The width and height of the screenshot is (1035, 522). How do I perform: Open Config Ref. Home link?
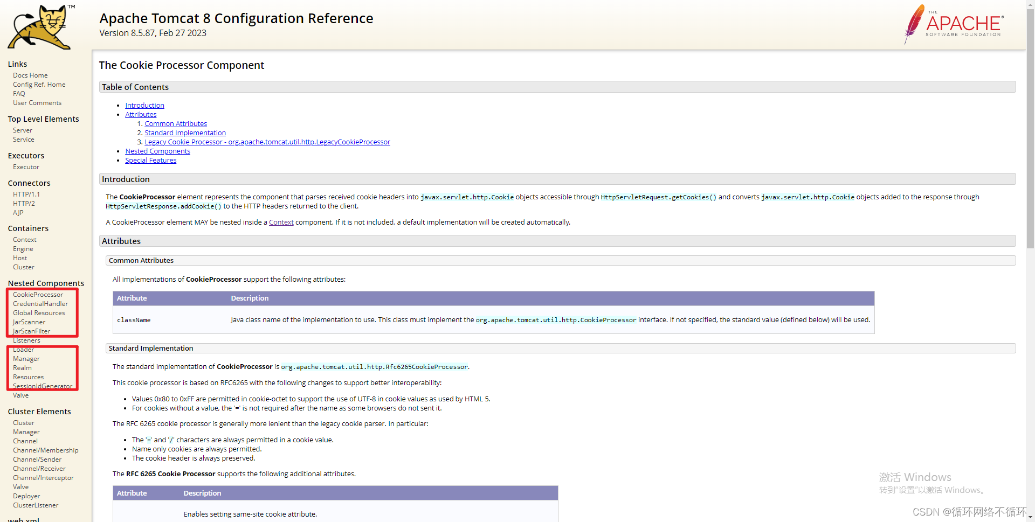click(x=39, y=85)
